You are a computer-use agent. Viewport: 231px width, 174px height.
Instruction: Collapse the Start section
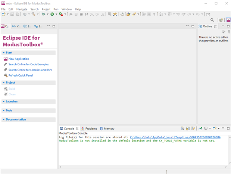[4, 53]
